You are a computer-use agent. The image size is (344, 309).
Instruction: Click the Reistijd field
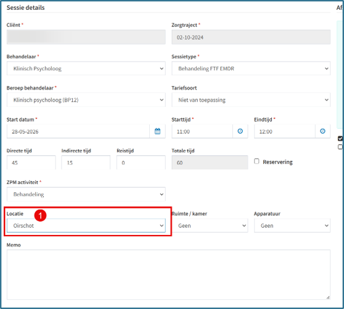141,163
